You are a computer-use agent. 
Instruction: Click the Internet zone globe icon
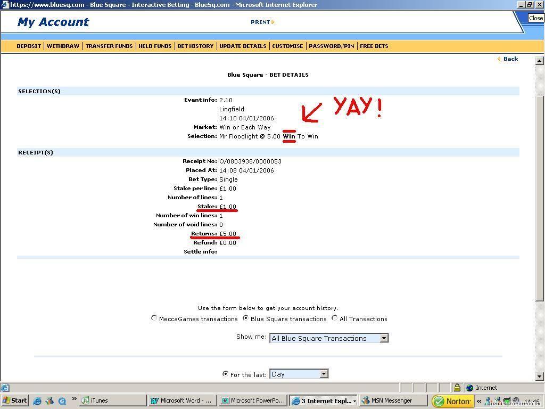469,388
